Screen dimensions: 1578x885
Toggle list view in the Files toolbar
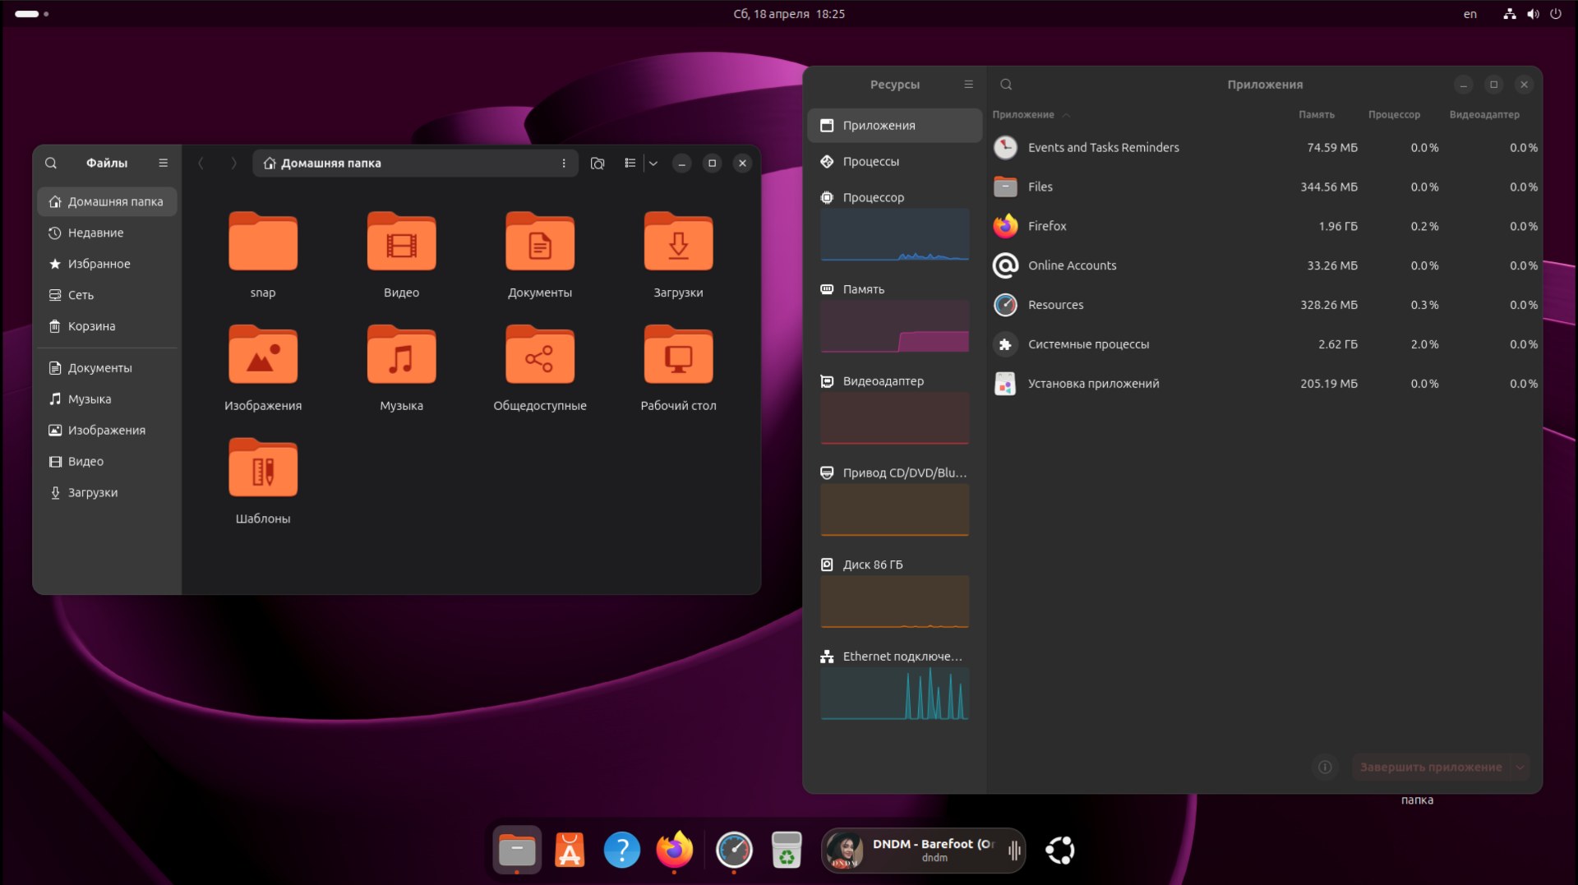pyautogui.click(x=630, y=163)
